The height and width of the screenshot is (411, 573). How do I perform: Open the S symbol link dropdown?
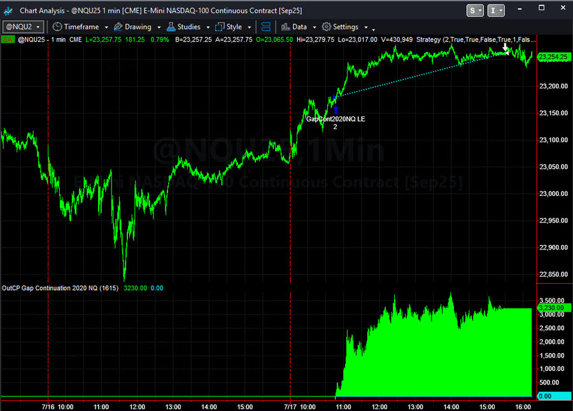pos(475,11)
